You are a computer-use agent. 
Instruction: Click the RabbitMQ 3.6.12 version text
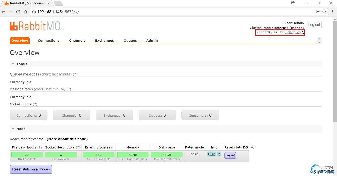coord(270,32)
